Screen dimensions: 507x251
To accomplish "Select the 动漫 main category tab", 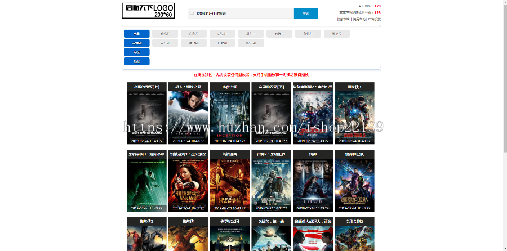I will [137, 61].
